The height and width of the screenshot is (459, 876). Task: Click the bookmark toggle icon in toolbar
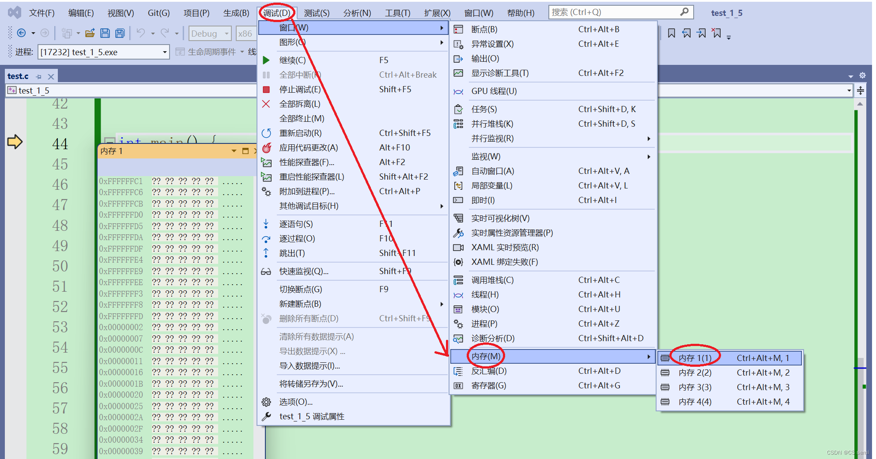click(672, 33)
